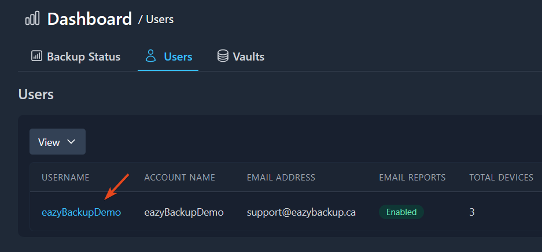Viewport: 542px width, 252px height.
Task: Switch to the Vaults tab
Action: point(248,57)
